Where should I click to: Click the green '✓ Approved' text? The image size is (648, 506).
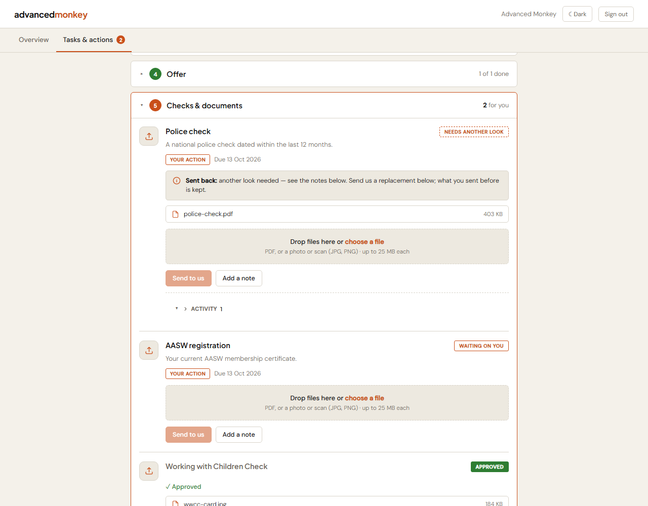pyautogui.click(x=183, y=487)
